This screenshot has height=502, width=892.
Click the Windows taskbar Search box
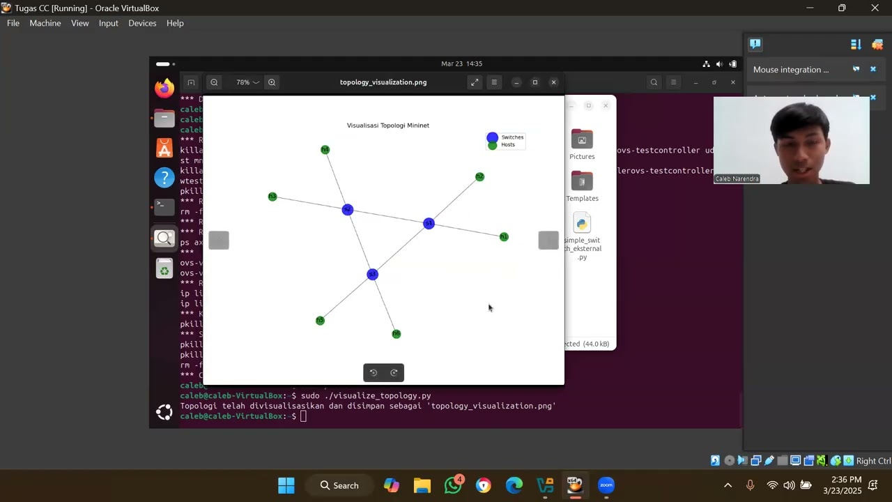click(x=339, y=485)
